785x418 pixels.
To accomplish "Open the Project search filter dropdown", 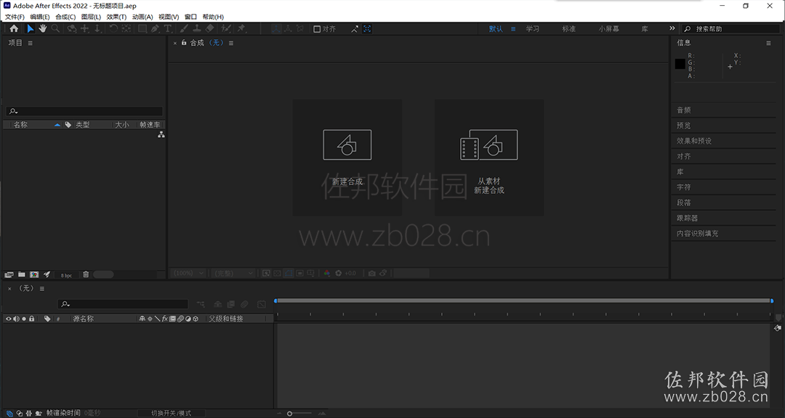I will (14, 111).
